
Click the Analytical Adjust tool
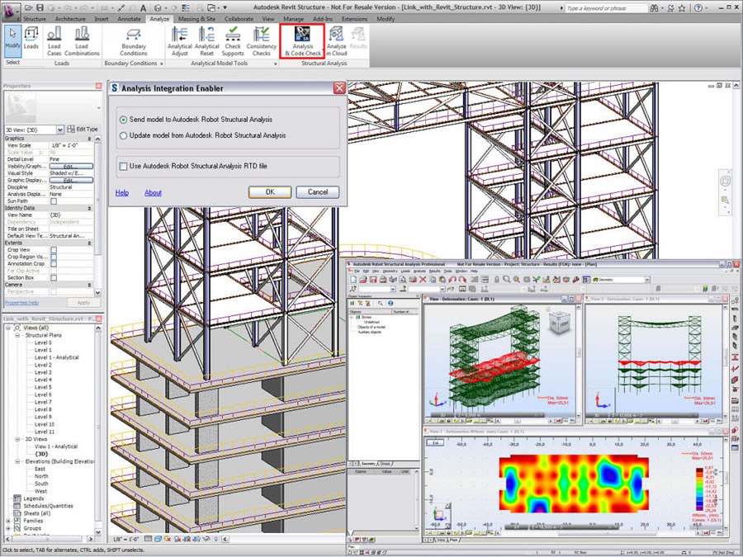pyautogui.click(x=180, y=41)
